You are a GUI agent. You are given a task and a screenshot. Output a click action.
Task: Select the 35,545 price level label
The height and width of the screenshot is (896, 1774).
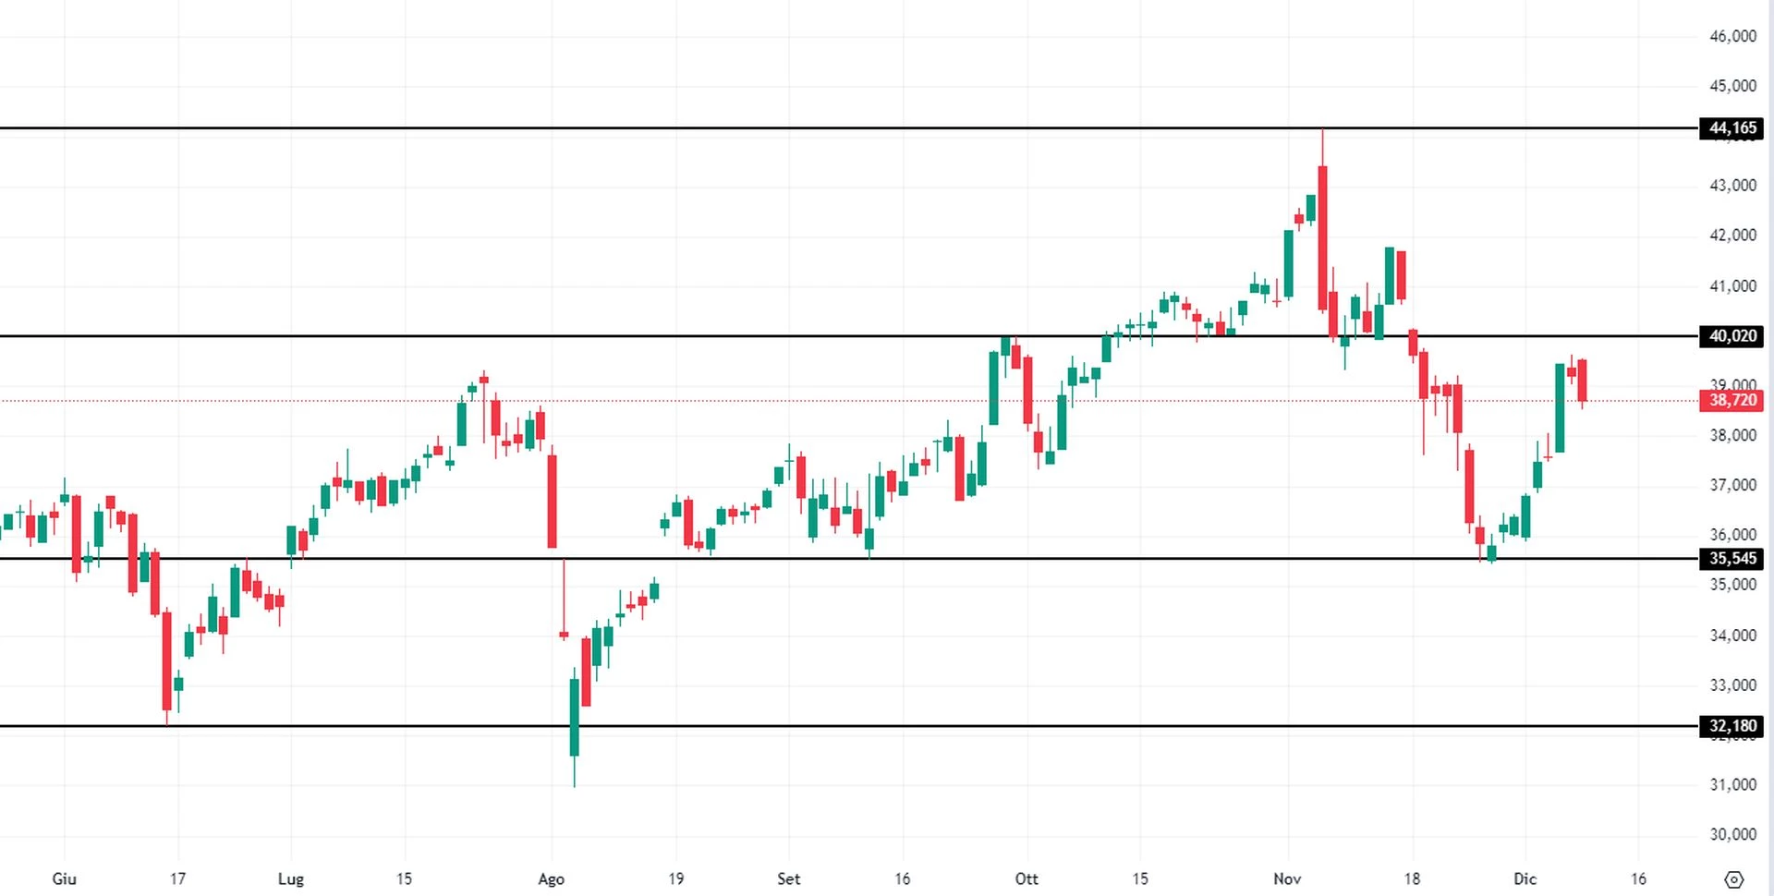coord(1731,558)
